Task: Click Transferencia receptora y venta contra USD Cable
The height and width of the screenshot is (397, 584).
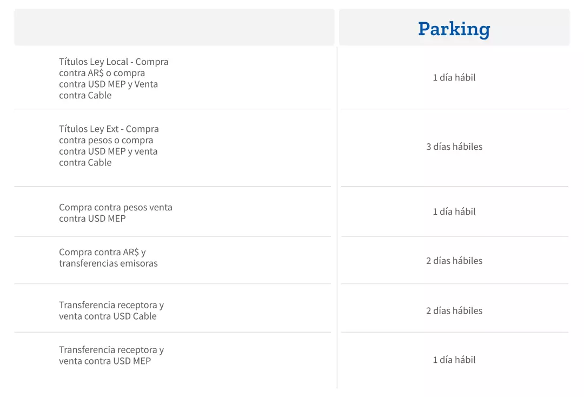Action: point(111,310)
